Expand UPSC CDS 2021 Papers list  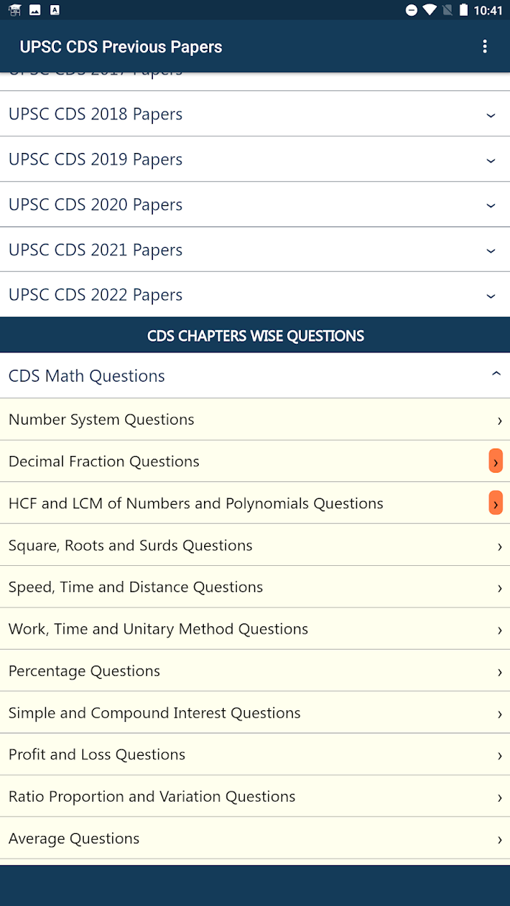click(x=255, y=250)
